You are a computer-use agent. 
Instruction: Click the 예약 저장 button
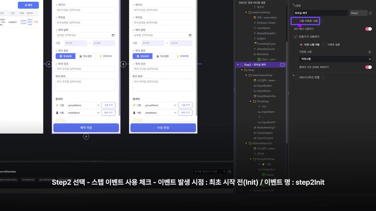[86, 128]
